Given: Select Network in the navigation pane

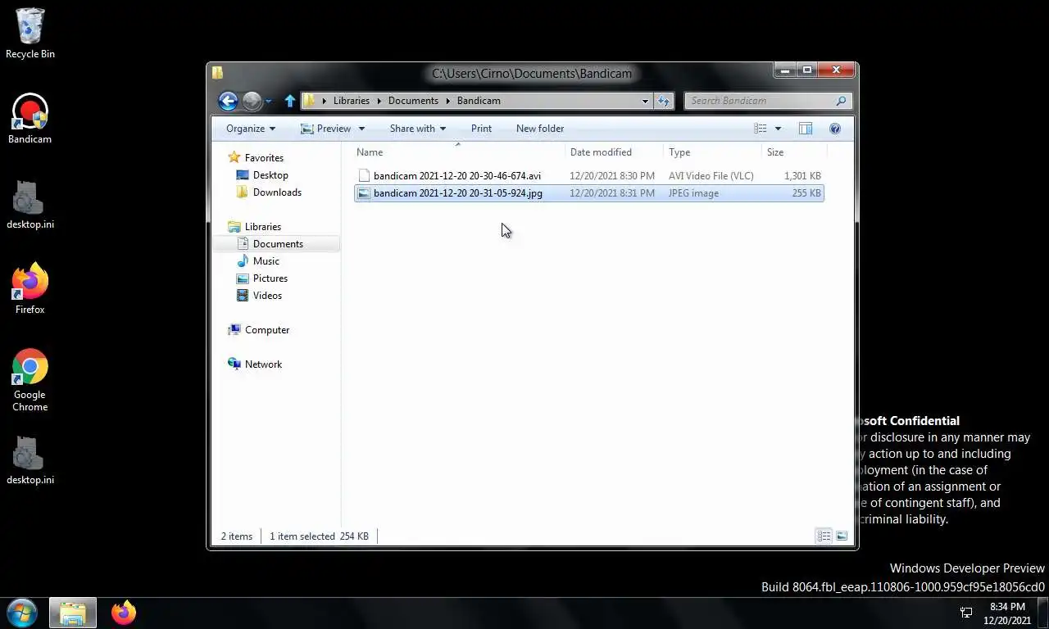Looking at the screenshot, I should click(x=263, y=364).
